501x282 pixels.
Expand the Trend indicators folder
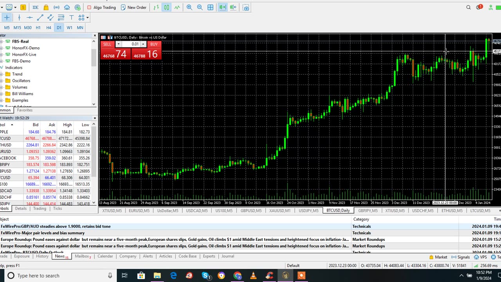point(2,74)
